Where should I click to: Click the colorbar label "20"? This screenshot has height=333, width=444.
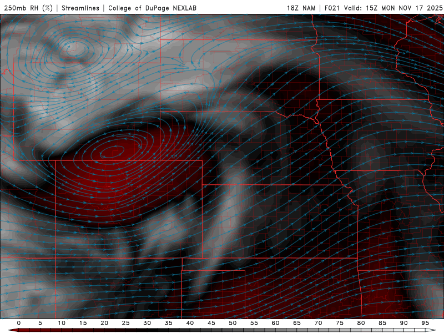104,323
